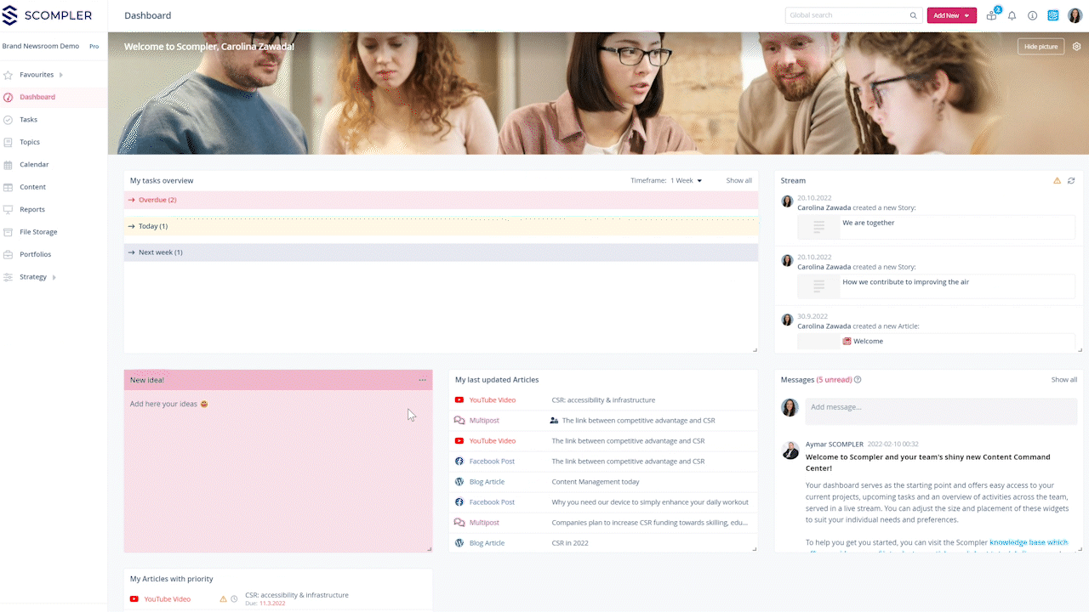The width and height of the screenshot is (1089, 612).
Task: Click Show all in the Messages widget
Action: point(1063,380)
